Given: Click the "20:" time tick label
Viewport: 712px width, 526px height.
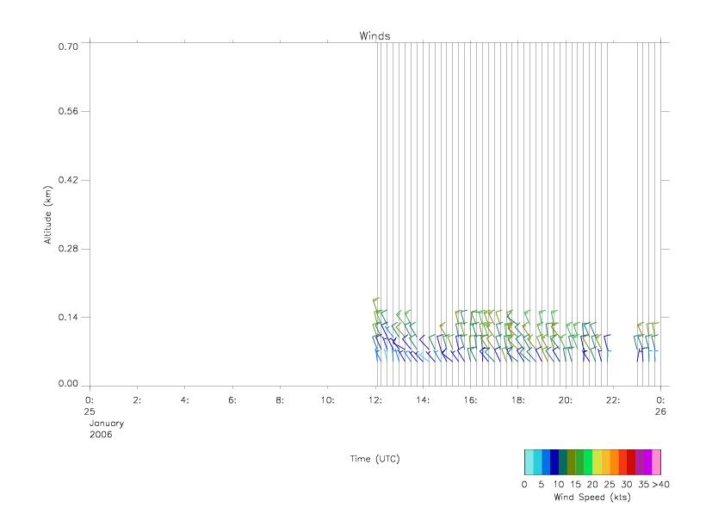Looking at the screenshot, I should [566, 400].
